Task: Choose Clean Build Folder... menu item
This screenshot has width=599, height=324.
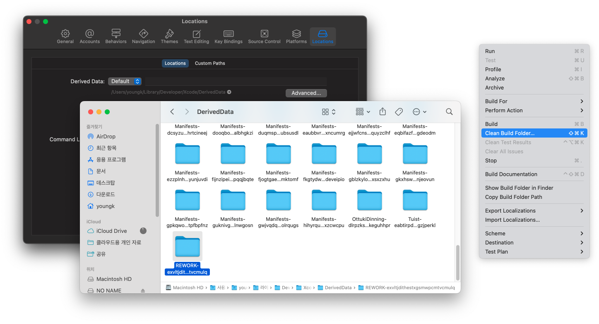Action: [x=534, y=133]
